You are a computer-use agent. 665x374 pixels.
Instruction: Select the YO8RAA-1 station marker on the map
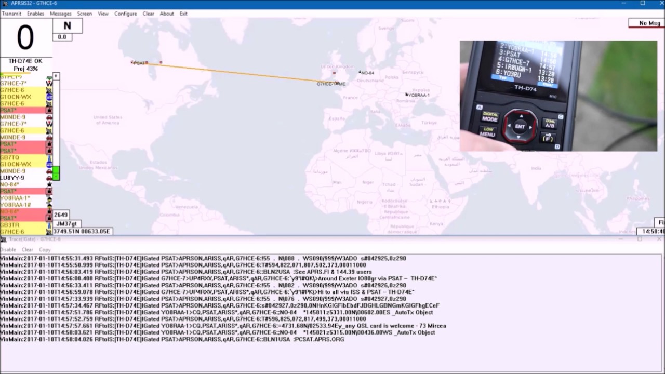pyautogui.click(x=418, y=95)
